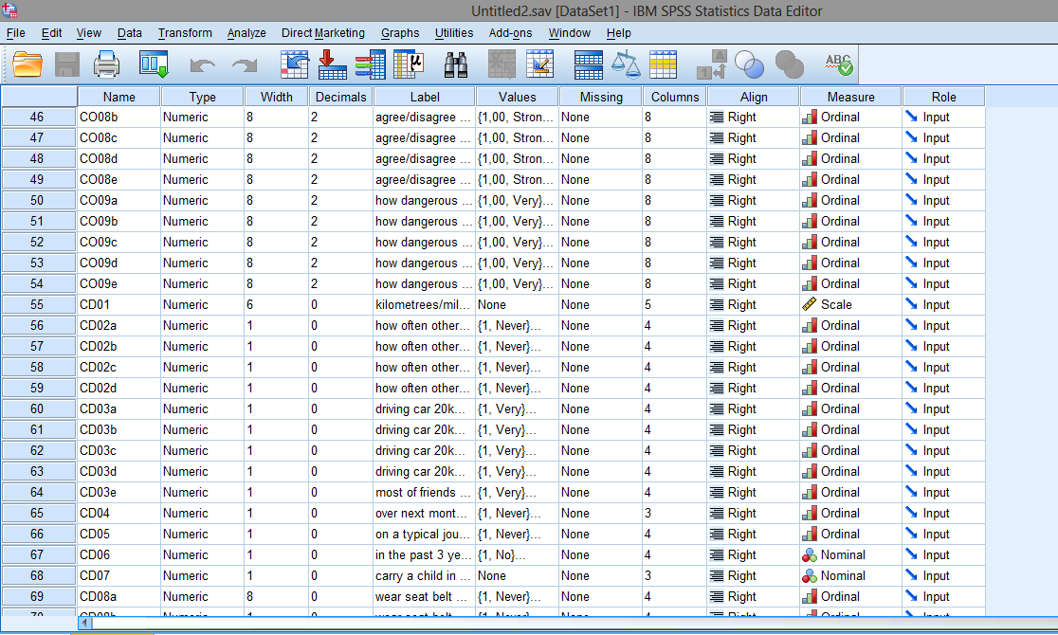This screenshot has width=1058, height=635.
Task: Open Recall recently used dialogs icon
Action: coord(154,64)
